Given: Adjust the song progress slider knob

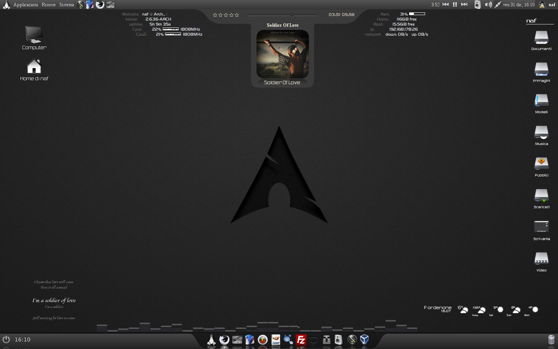Looking at the screenshot, I should (x=291, y=15).
